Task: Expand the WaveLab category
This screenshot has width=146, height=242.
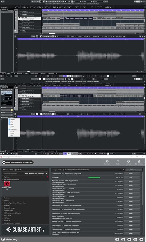Action: click(x=3, y=221)
